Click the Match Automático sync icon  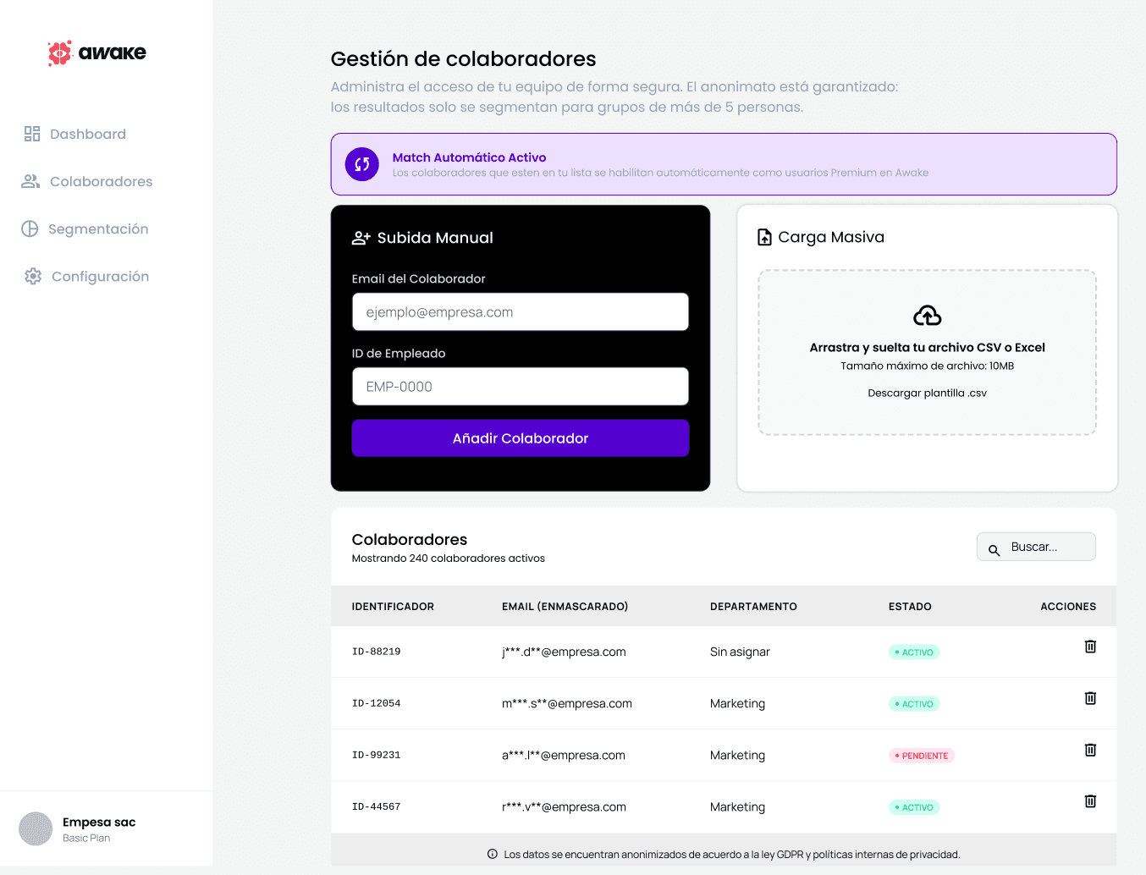coord(362,164)
